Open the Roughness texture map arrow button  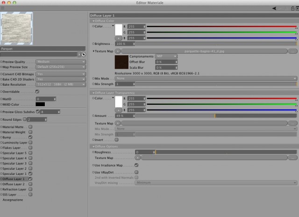(138, 158)
